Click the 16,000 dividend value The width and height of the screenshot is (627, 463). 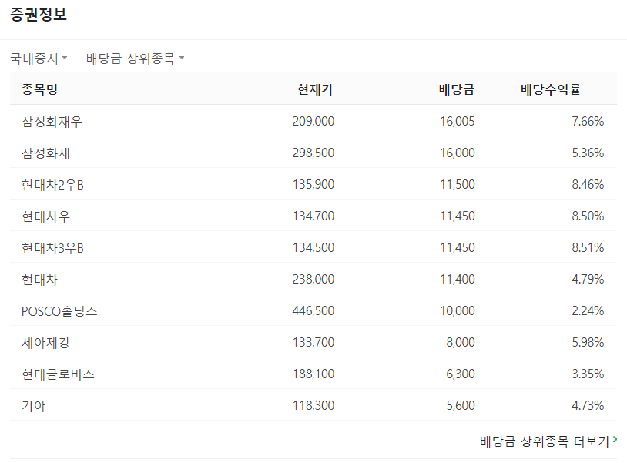(x=458, y=153)
